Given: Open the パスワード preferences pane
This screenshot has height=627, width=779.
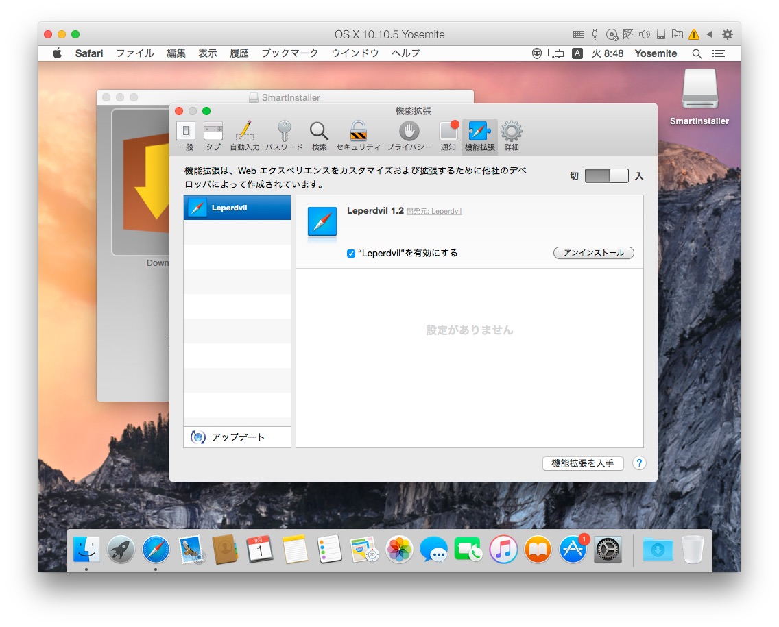Looking at the screenshot, I should 284,136.
